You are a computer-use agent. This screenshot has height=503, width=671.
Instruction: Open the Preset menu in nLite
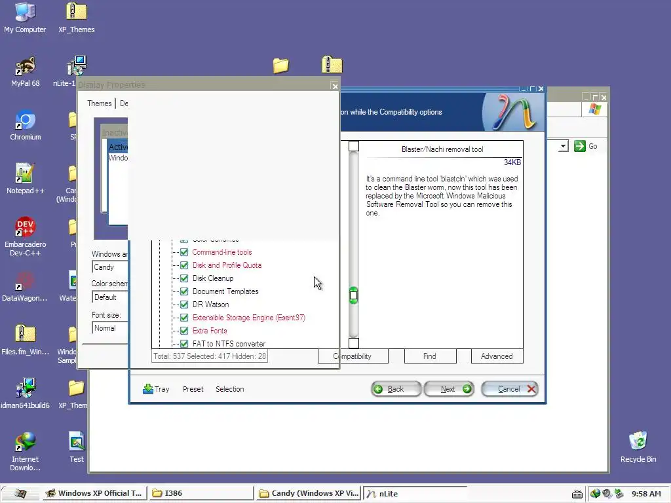193,389
